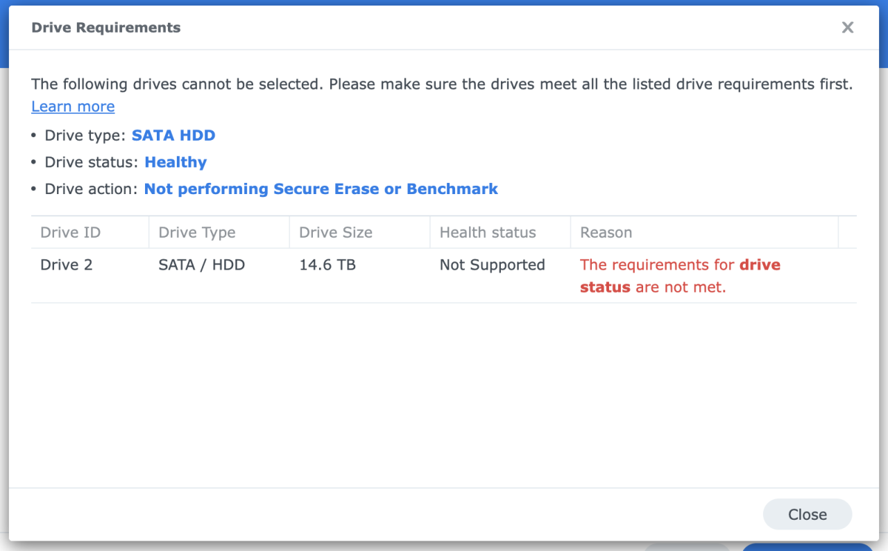Click the blue Healthy requirement text
Screen dimensions: 888x551
176,162
